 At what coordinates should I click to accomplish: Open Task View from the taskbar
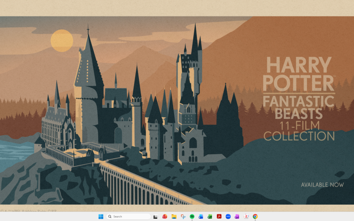pyautogui.click(x=155, y=217)
